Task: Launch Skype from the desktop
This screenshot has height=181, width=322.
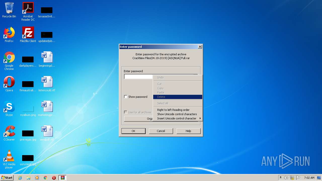Action: (9, 109)
